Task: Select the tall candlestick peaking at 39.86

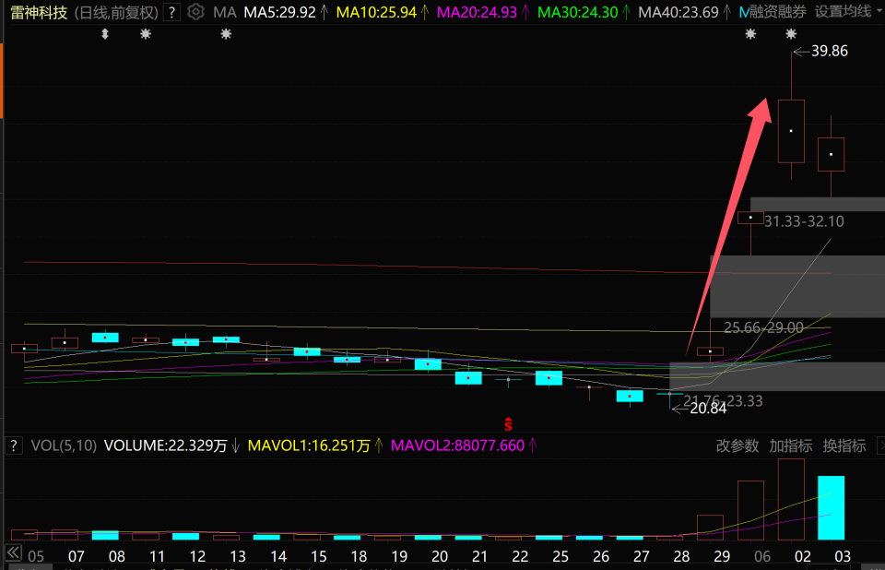Action: [x=791, y=131]
